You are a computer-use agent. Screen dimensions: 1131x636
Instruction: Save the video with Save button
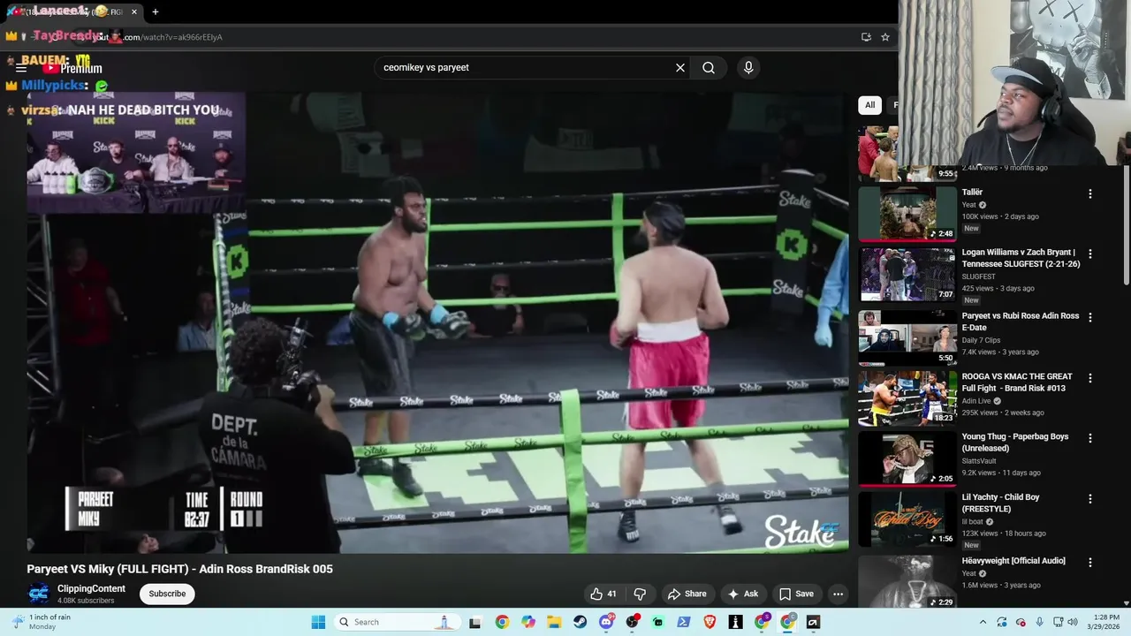(795, 594)
